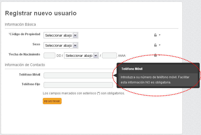Viewport: 201px width, 135px height.
Task: Click the tooltip text about número de teléfono móvil
Action: 155,80
